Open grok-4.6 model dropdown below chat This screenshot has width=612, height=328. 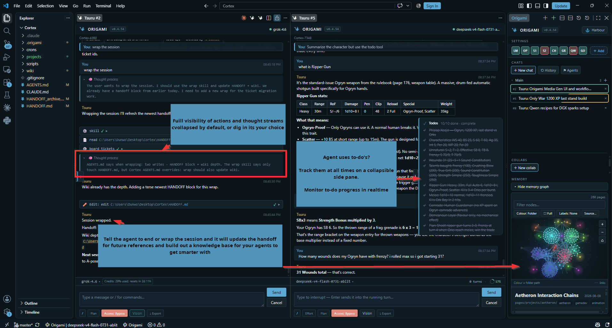coord(91,281)
